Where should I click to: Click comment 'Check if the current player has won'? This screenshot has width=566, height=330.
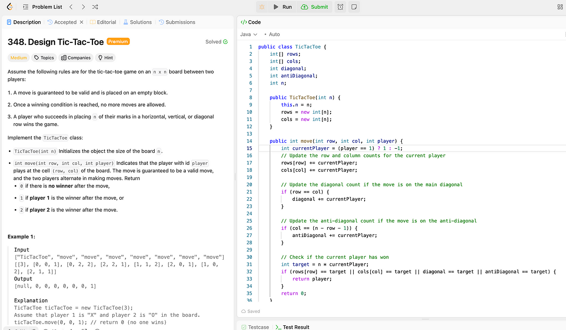click(335, 257)
